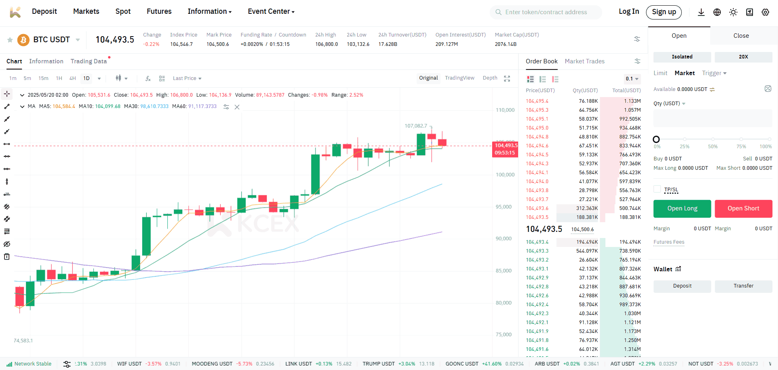
Task: Toggle light/dark theme with the sun icon
Action: [733, 12]
